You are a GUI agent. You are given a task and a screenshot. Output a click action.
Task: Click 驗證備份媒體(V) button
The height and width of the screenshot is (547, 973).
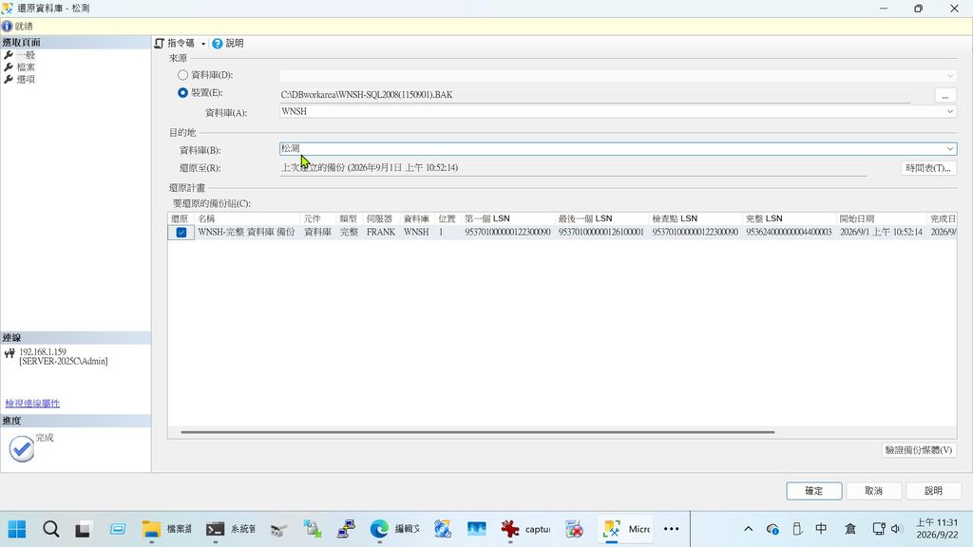click(919, 450)
